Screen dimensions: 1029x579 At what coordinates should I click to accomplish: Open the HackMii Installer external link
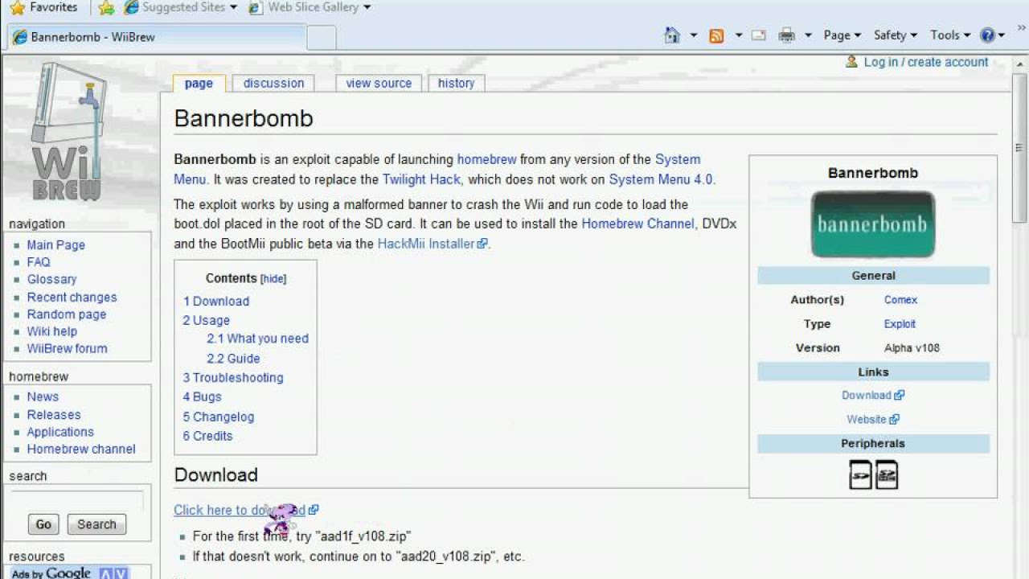click(x=432, y=244)
